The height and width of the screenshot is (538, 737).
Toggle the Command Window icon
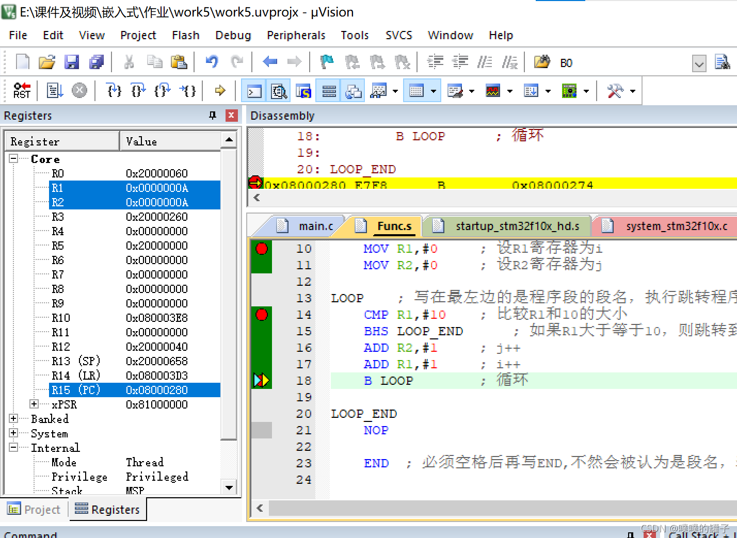pos(254,91)
